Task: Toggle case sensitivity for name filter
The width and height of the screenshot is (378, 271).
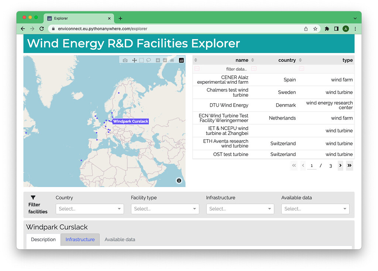Action: pos(253,69)
